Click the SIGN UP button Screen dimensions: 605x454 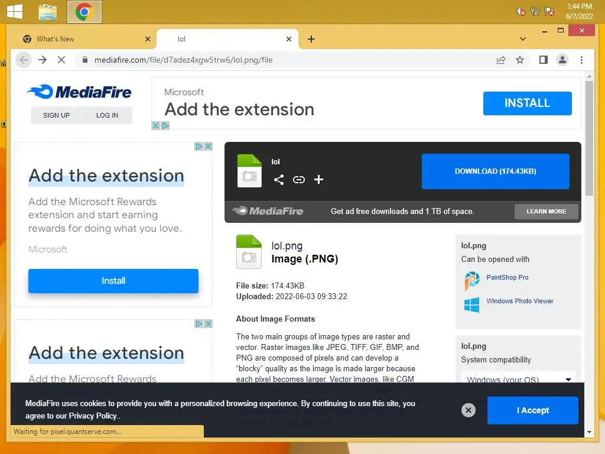click(x=56, y=115)
